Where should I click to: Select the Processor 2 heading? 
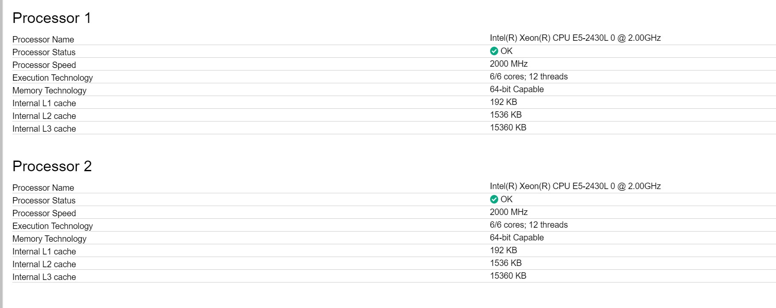tap(52, 166)
